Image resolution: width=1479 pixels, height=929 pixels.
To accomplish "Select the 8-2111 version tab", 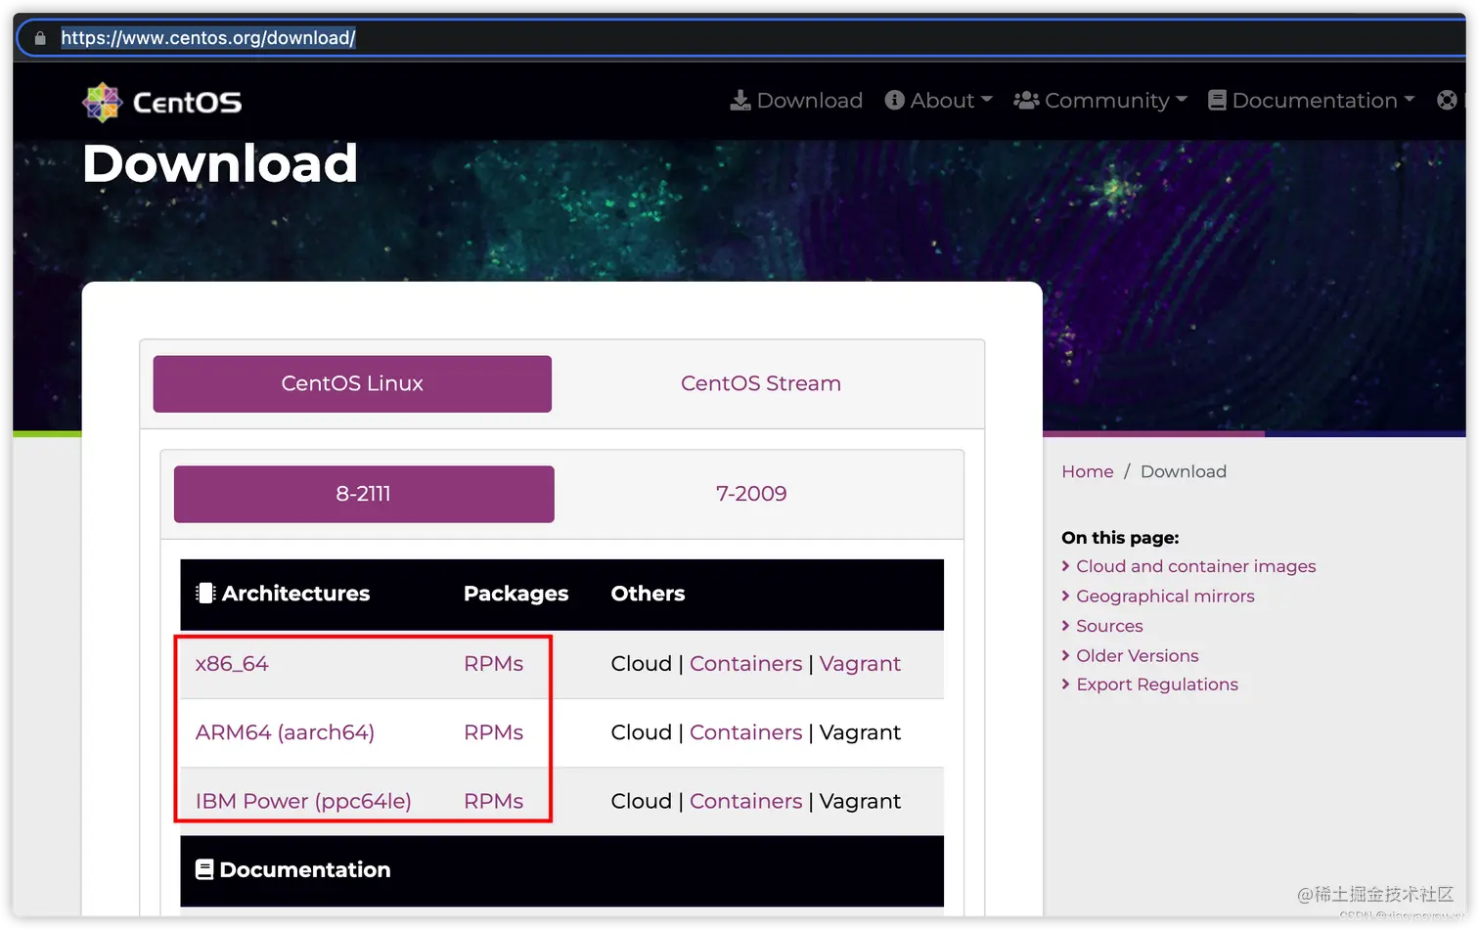I will click(364, 494).
